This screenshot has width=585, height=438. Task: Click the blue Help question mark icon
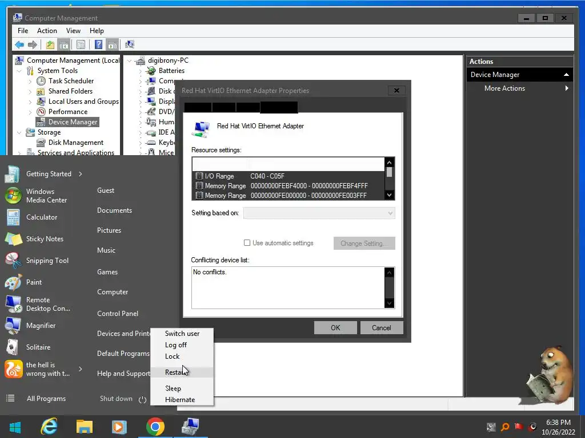pos(98,44)
